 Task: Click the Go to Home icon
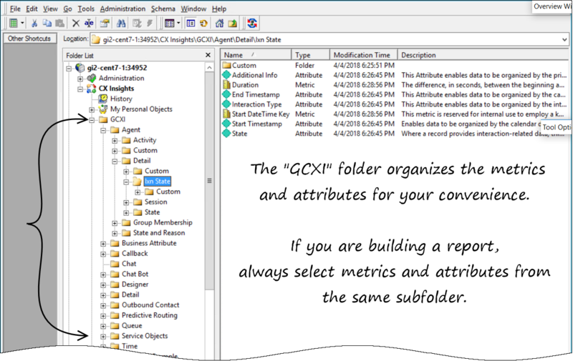tap(219, 23)
